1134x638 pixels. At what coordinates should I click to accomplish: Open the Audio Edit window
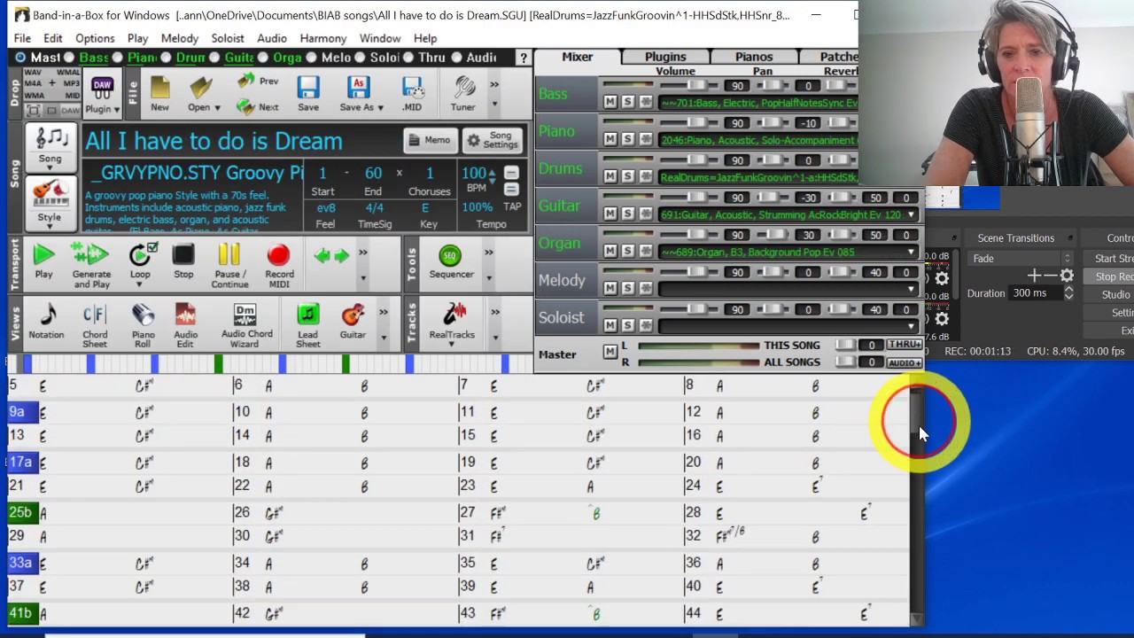pyautogui.click(x=185, y=326)
